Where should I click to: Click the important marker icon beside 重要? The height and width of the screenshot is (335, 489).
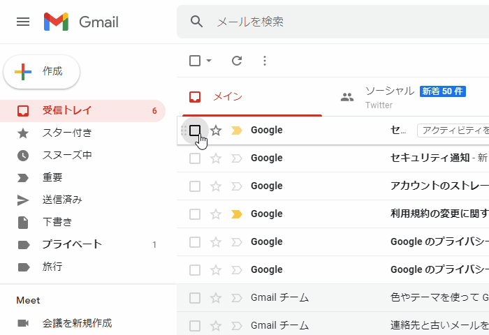pyautogui.click(x=23, y=178)
